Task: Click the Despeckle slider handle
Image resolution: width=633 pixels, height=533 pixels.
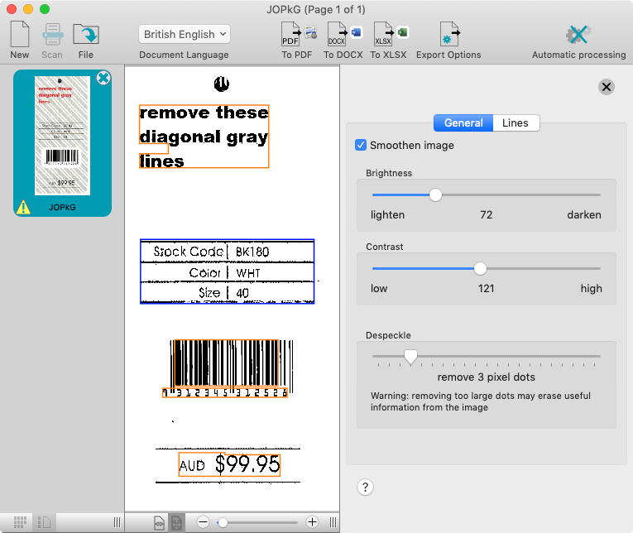Action: click(x=410, y=357)
